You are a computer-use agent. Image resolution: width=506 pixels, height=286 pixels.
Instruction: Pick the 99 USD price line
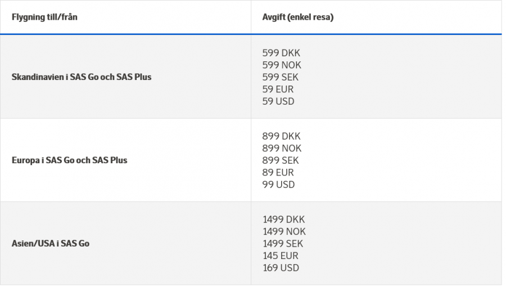[278, 185]
